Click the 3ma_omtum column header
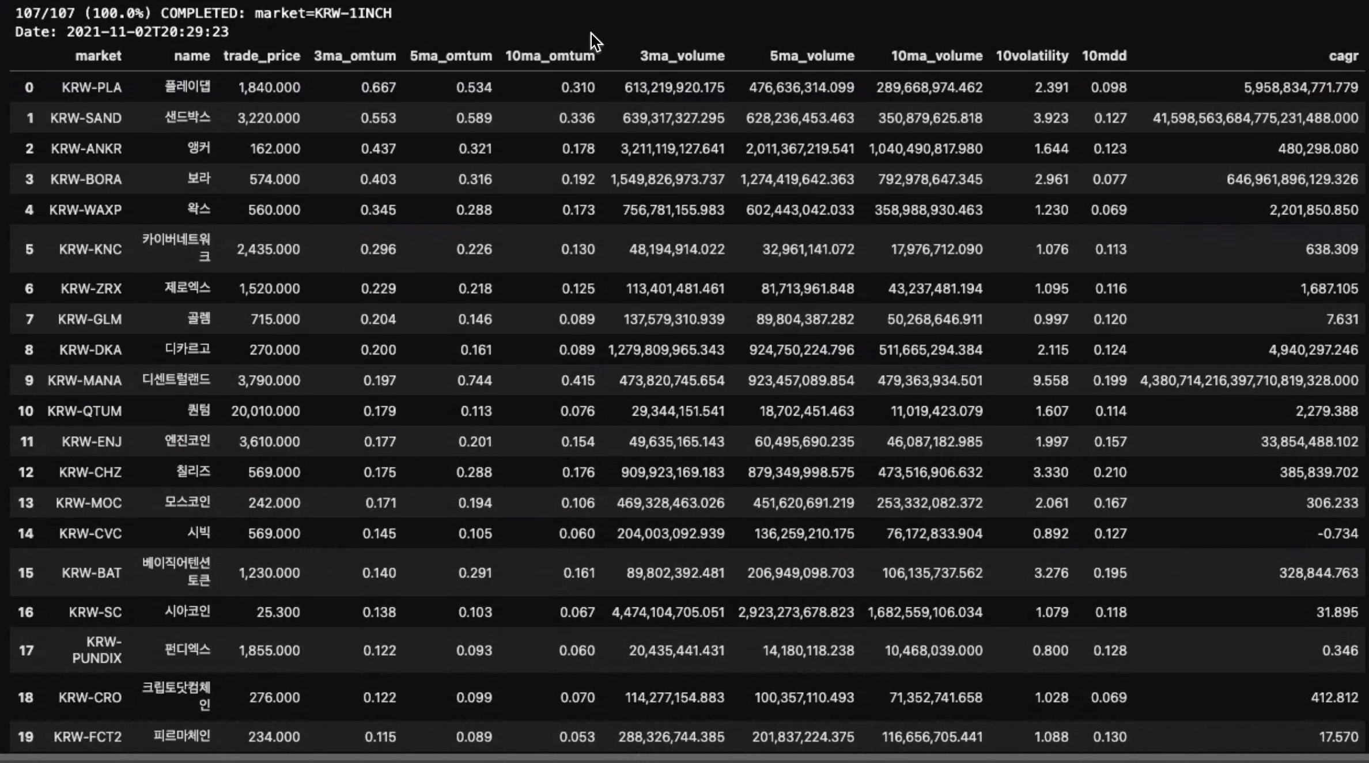The width and height of the screenshot is (1369, 763). pyautogui.click(x=355, y=56)
